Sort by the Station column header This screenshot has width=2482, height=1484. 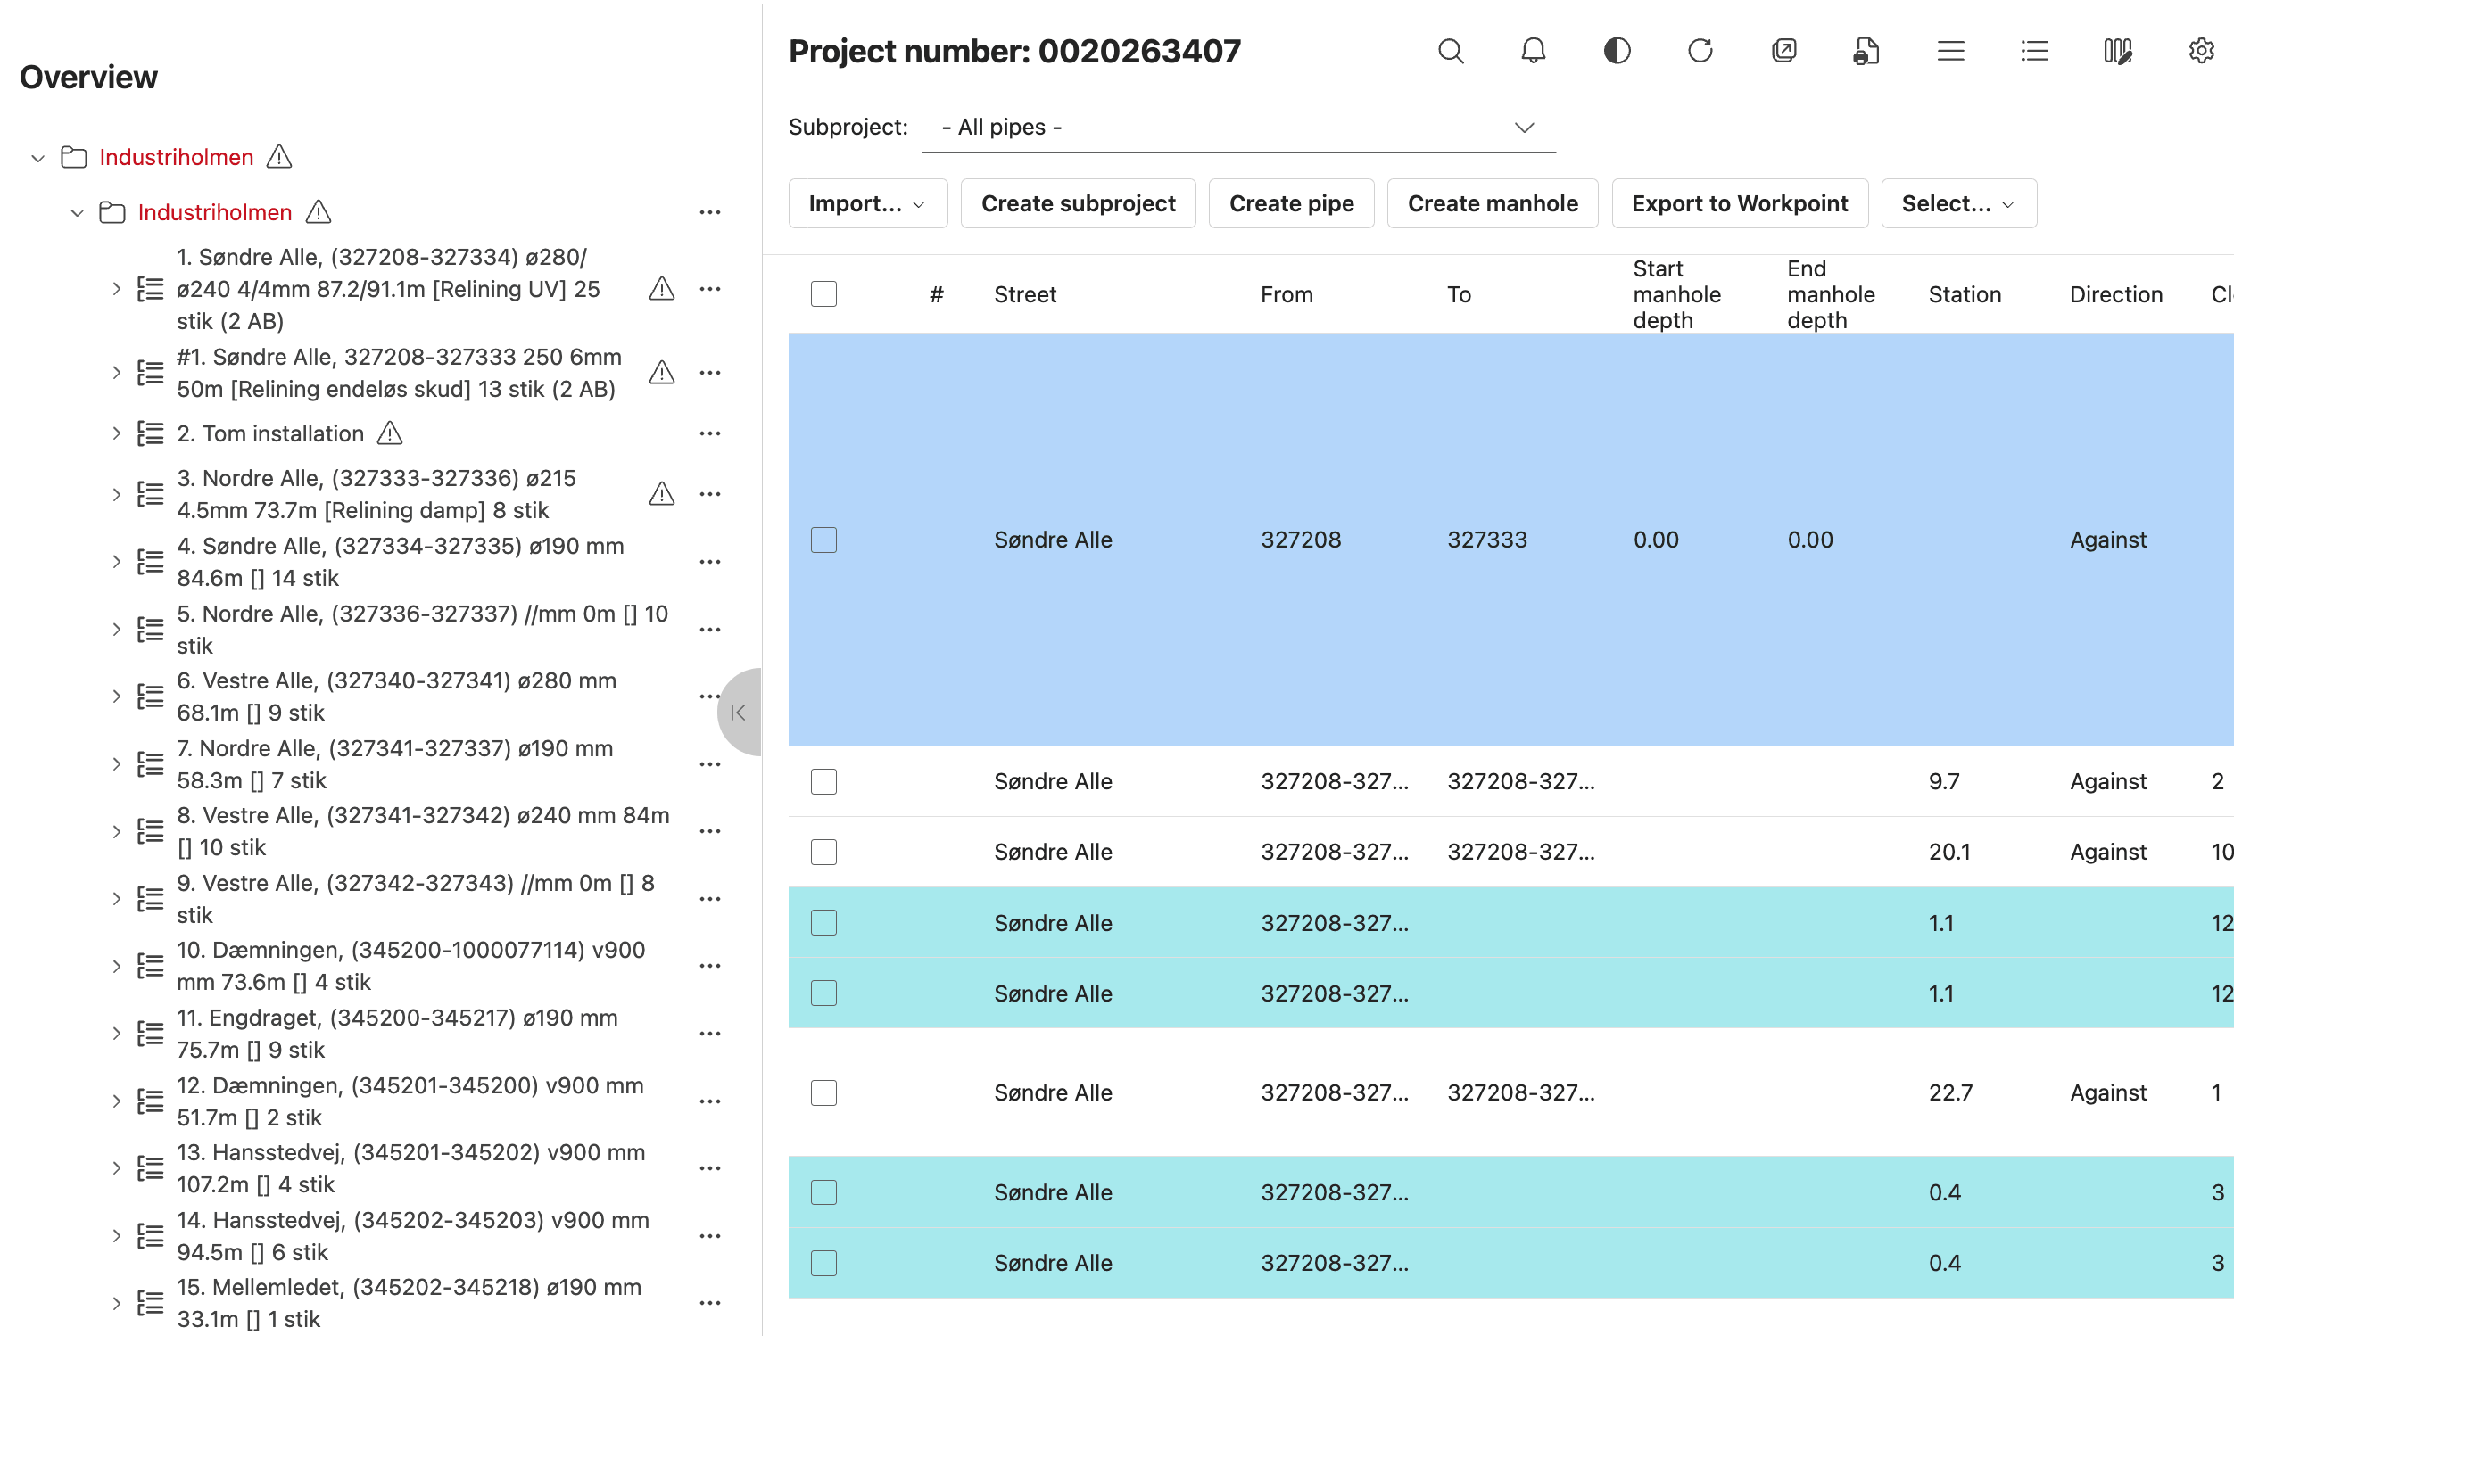(x=1964, y=294)
